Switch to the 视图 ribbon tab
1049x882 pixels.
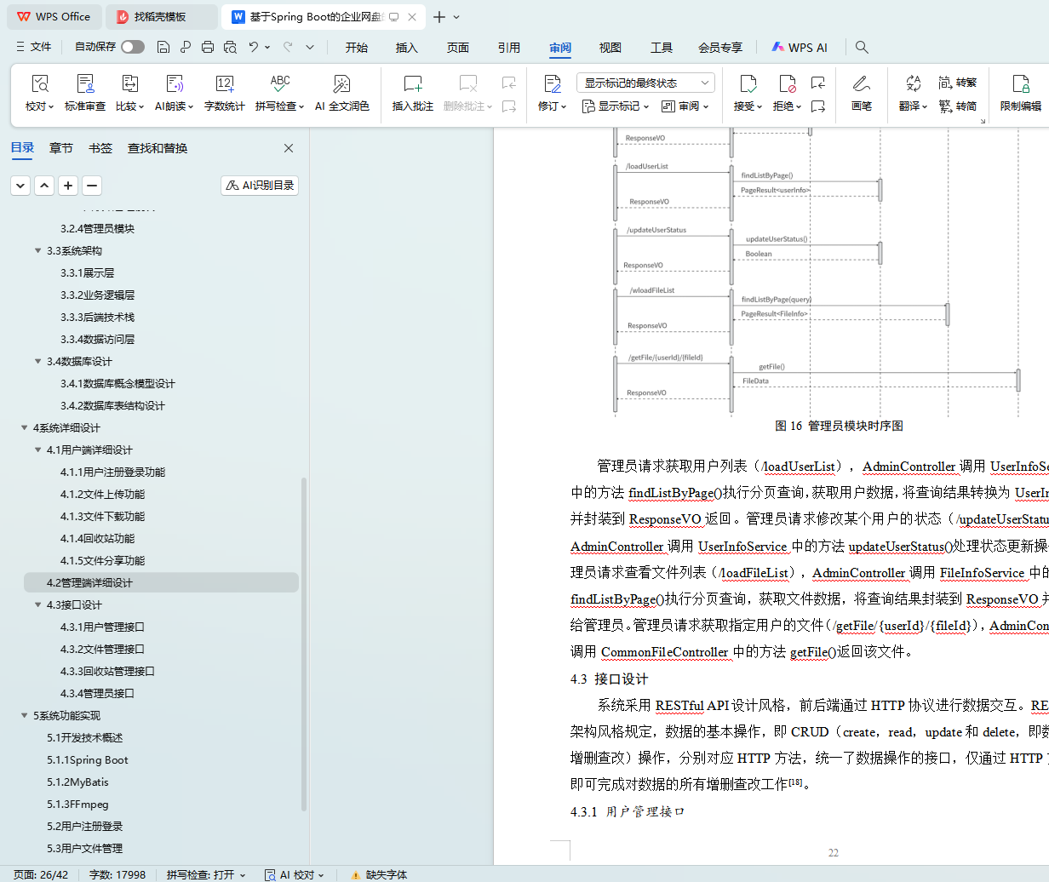[610, 48]
